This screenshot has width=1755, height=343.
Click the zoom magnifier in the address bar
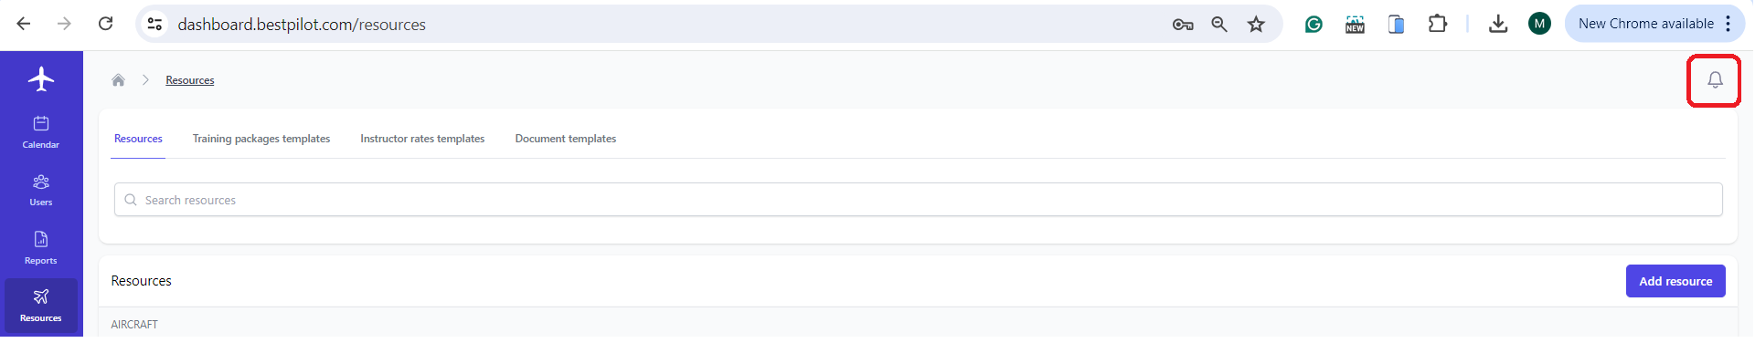coord(1219,25)
